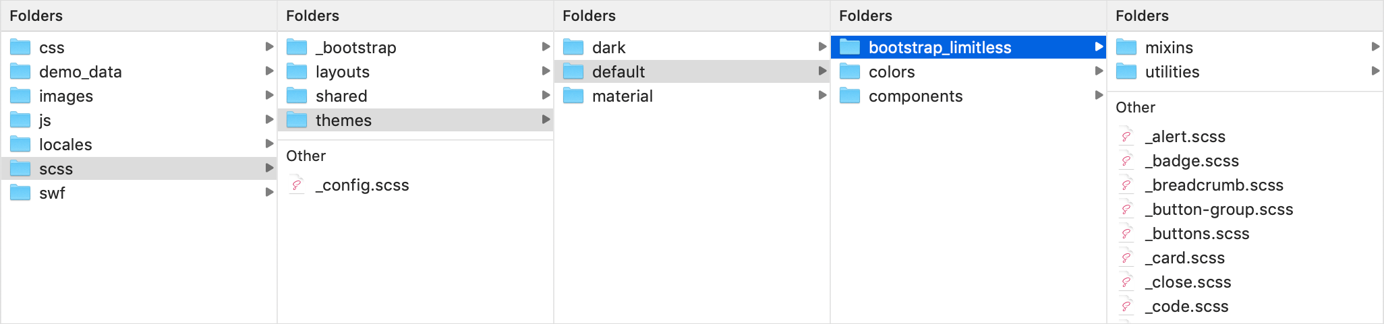Open the images folder
Image resolution: width=1384 pixels, height=324 pixels.
tap(139, 96)
